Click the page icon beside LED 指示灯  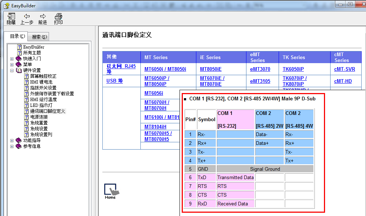click(x=27, y=105)
